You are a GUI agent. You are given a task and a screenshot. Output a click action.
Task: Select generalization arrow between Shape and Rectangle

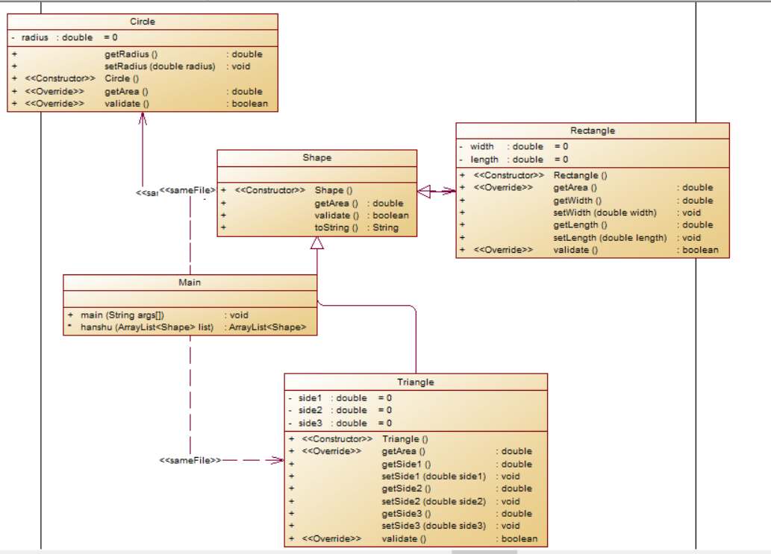click(x=436, y=191)
